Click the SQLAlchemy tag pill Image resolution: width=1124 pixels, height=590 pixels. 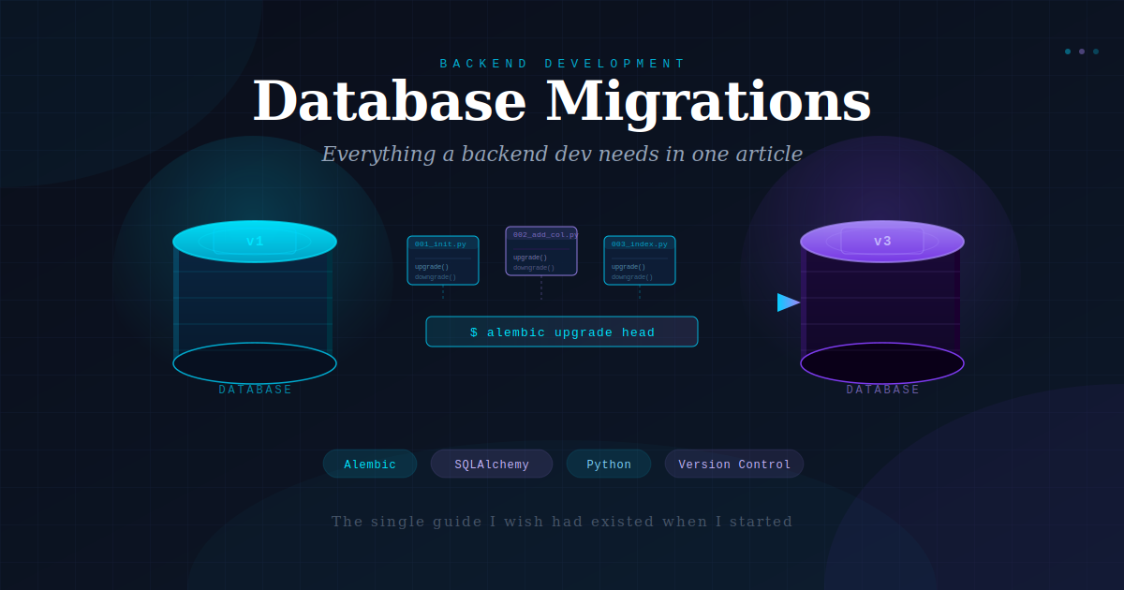(492, 464)
